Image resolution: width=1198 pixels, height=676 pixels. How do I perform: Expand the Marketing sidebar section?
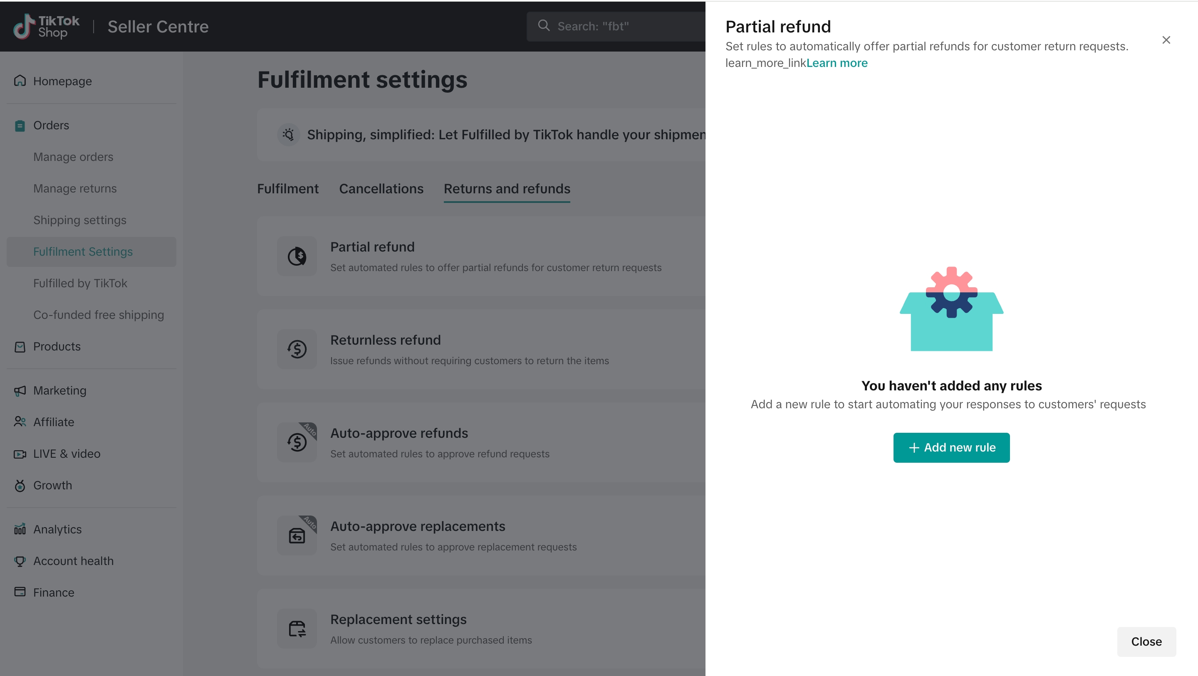point(59,390)
